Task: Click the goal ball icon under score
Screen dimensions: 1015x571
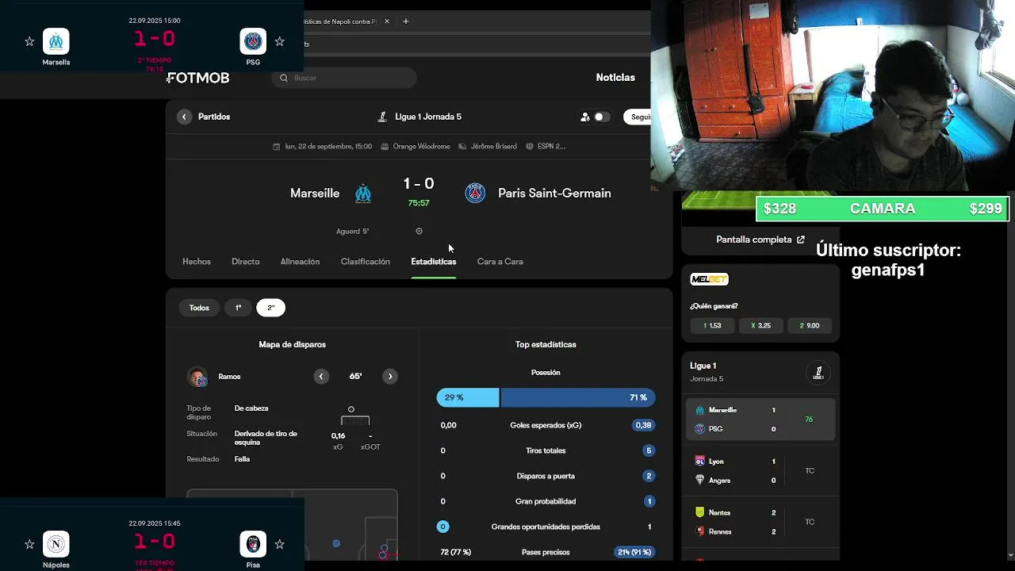Action: [419, 232]
